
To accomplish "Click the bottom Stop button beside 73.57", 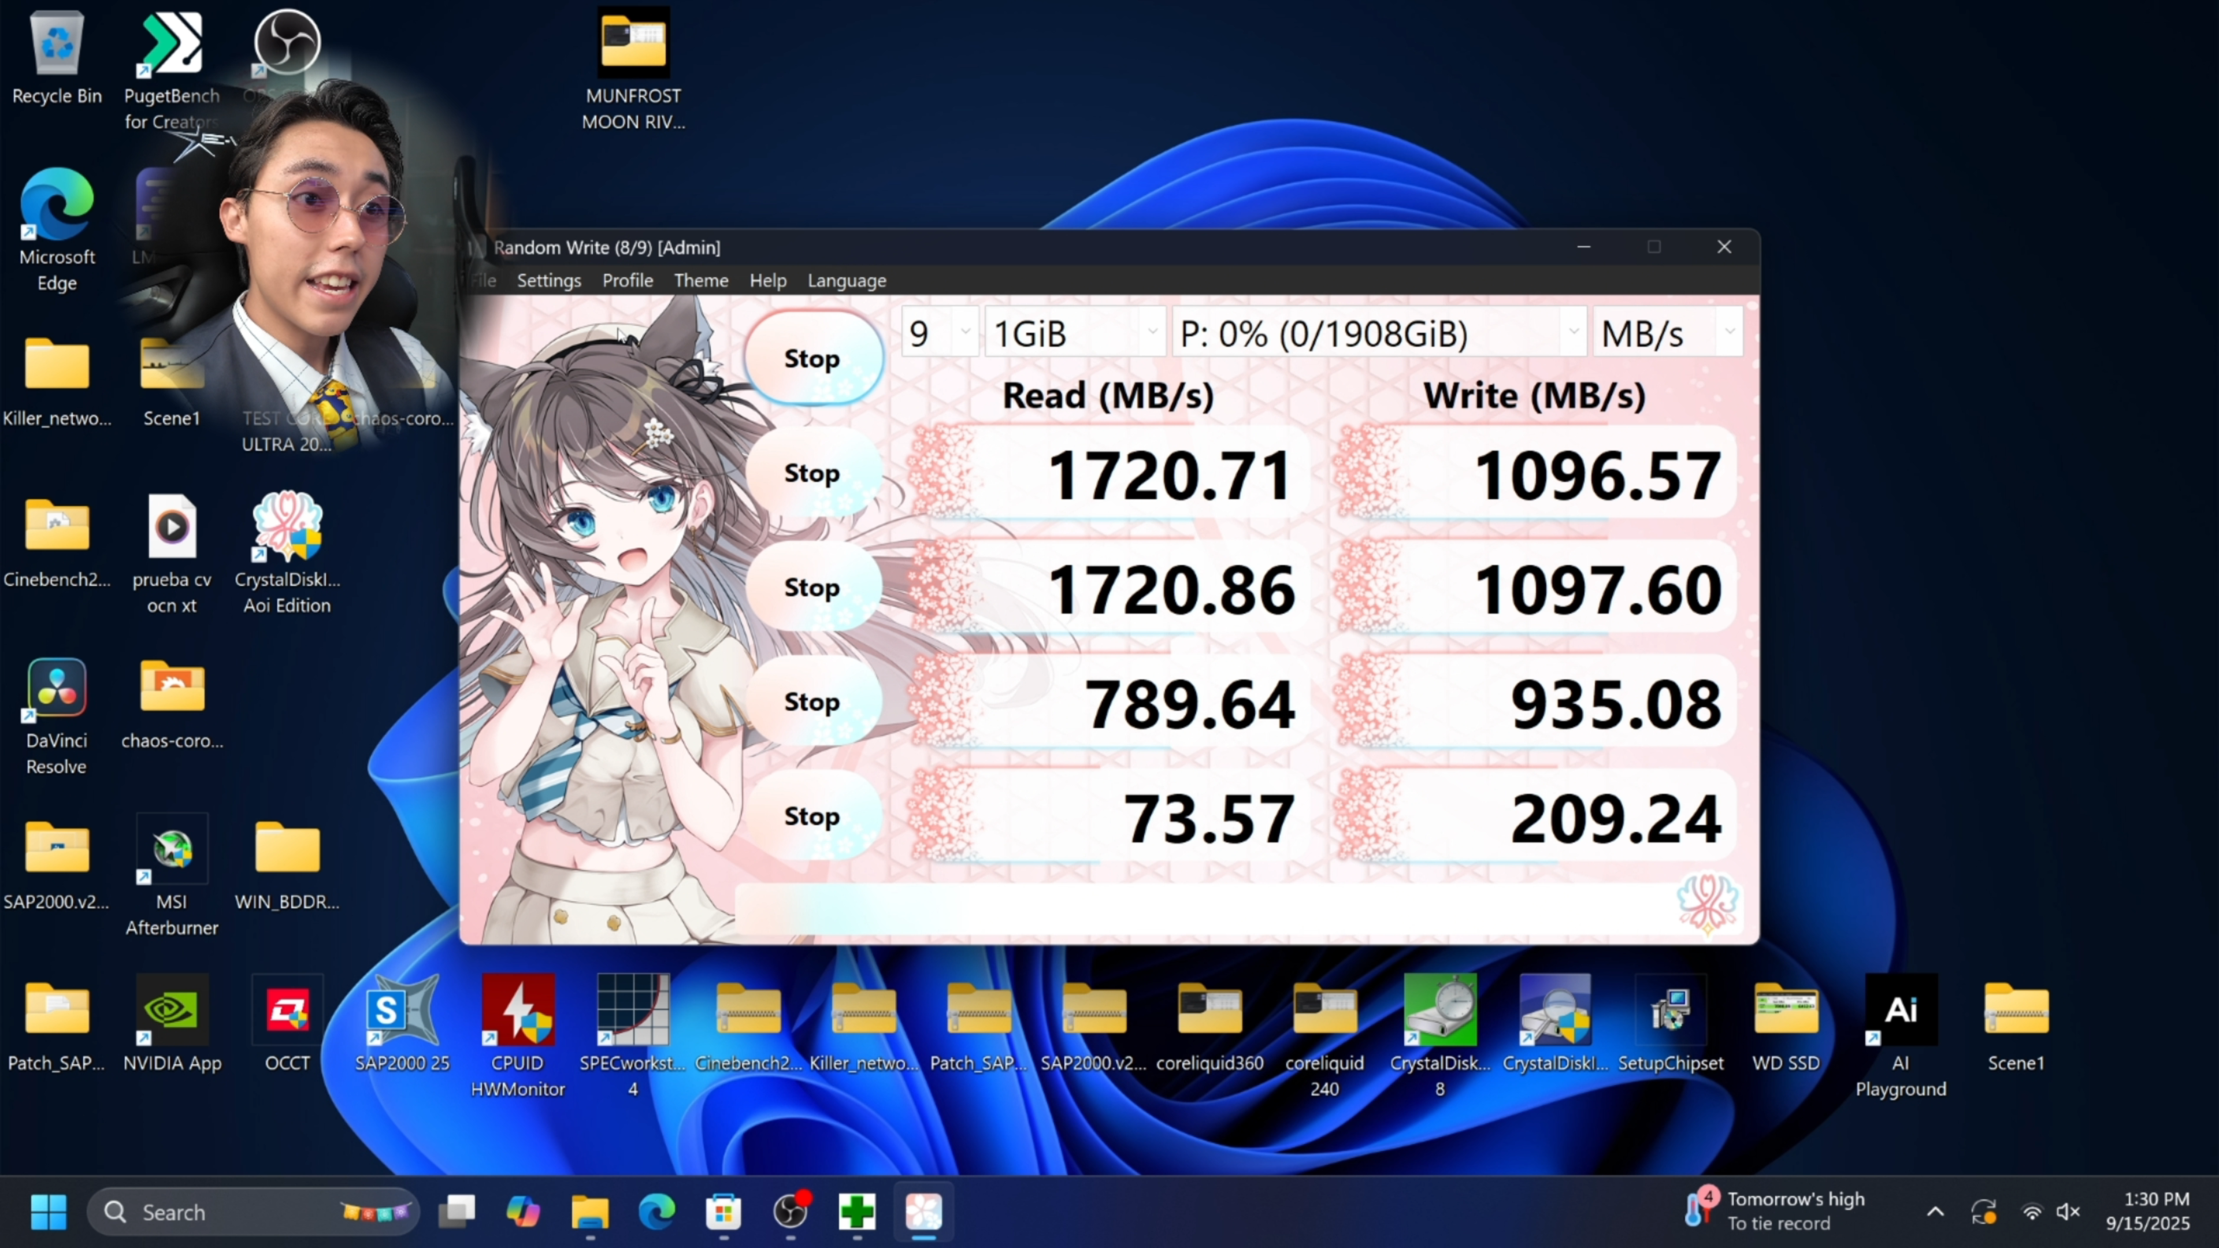I will pos(811,816).
